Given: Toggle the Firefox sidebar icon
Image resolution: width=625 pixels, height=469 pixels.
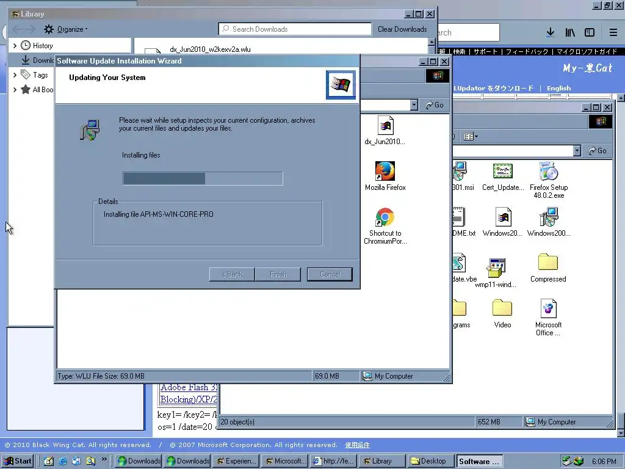Looking at the screenshot, I should click(590, 32).
